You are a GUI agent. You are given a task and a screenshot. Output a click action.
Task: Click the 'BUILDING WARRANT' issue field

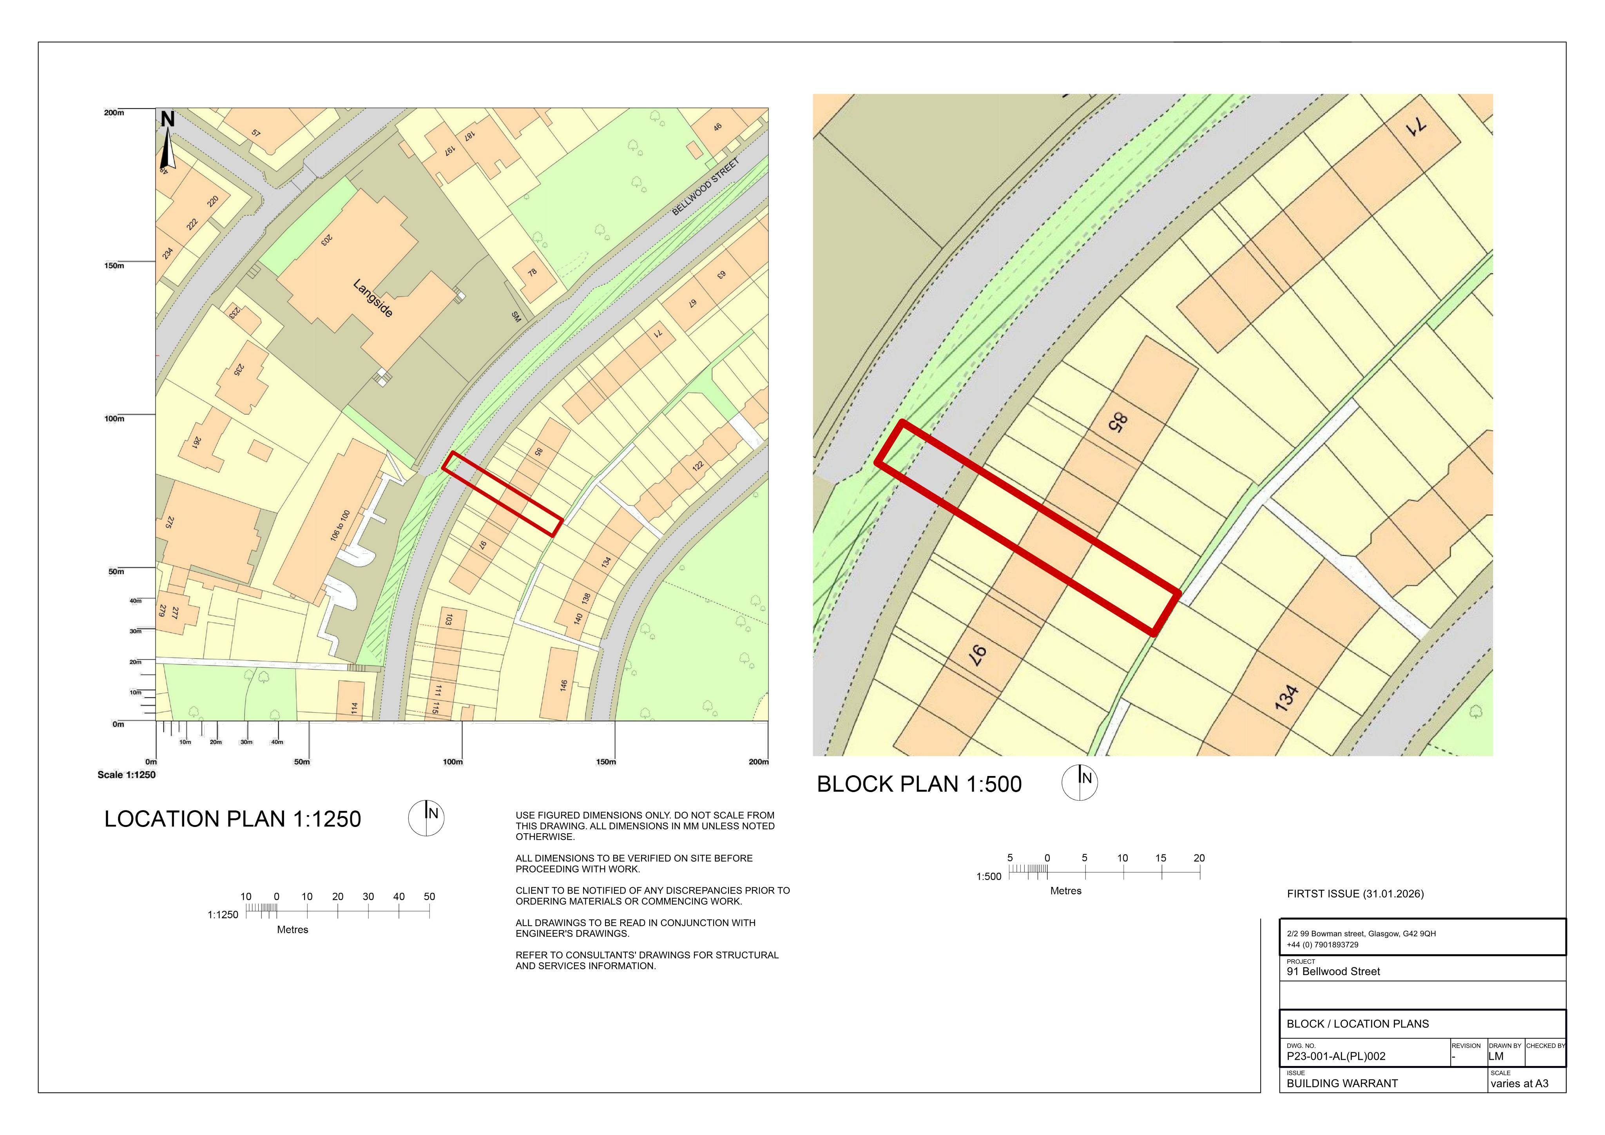(x=1342, y=1083)
